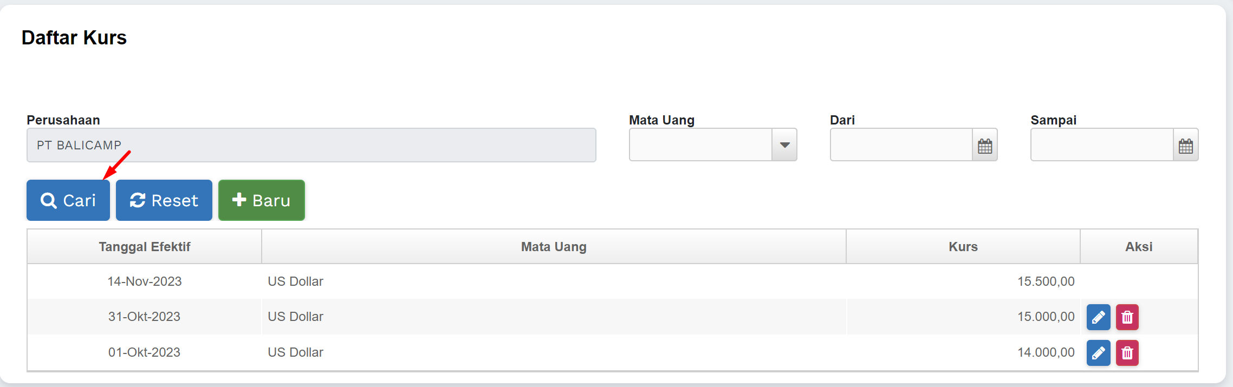This screenshot has height=387, width=1233.
Task: Open the Sampai date picker calendar
Action: tap(1185, 145)
